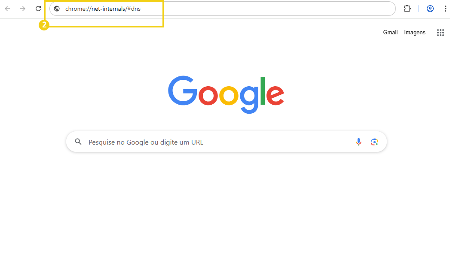Image resolution: width=450 pixels, height=263 pixels.
Task: Search by image with the Lens icon
Action: [374, 142]
